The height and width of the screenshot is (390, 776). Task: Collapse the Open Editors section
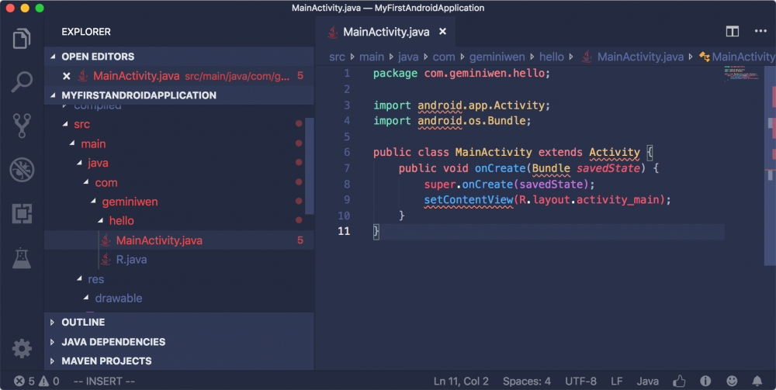coord(53,57)
